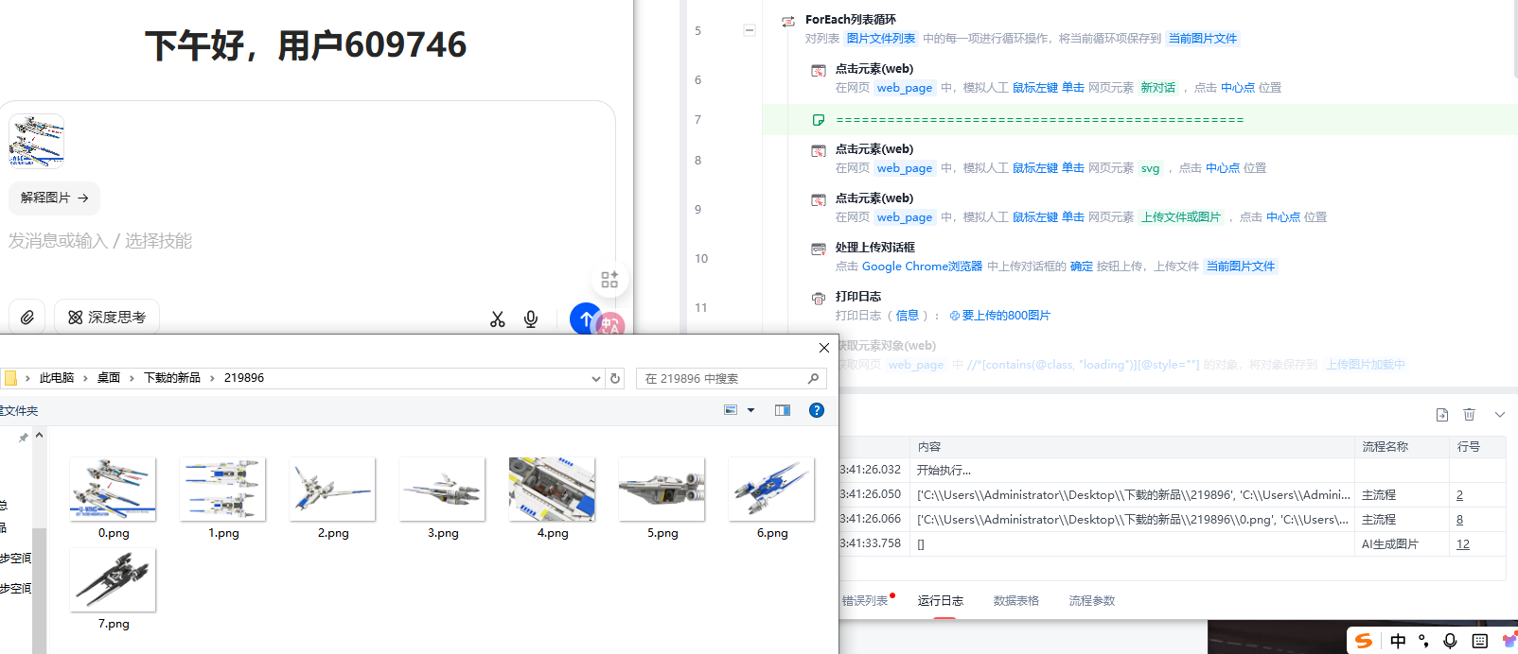Open the skills grid icon in chat box

609,280
